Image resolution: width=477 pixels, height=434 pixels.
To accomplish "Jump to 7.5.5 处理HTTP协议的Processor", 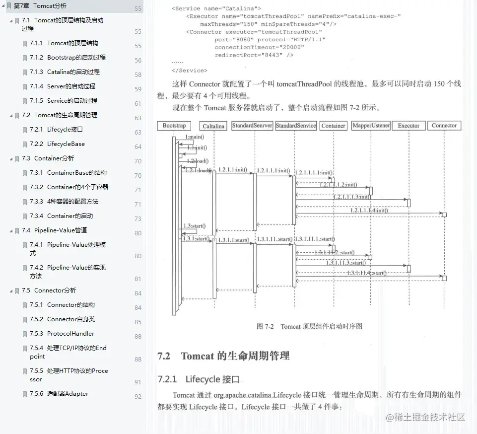I will 69,375.
